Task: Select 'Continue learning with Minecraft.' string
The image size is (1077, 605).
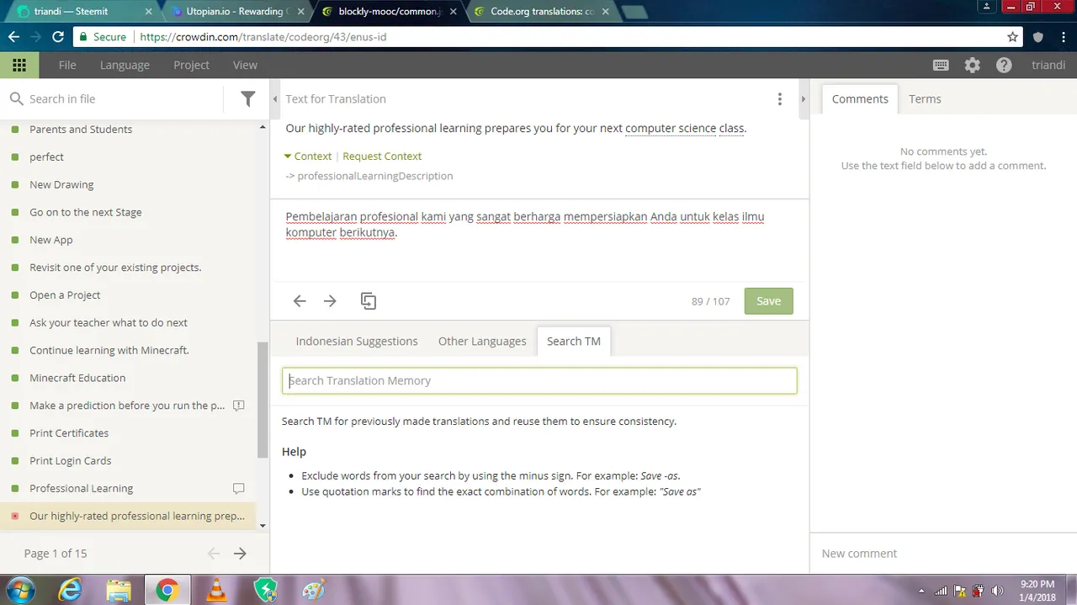Action: click(109, 350)
